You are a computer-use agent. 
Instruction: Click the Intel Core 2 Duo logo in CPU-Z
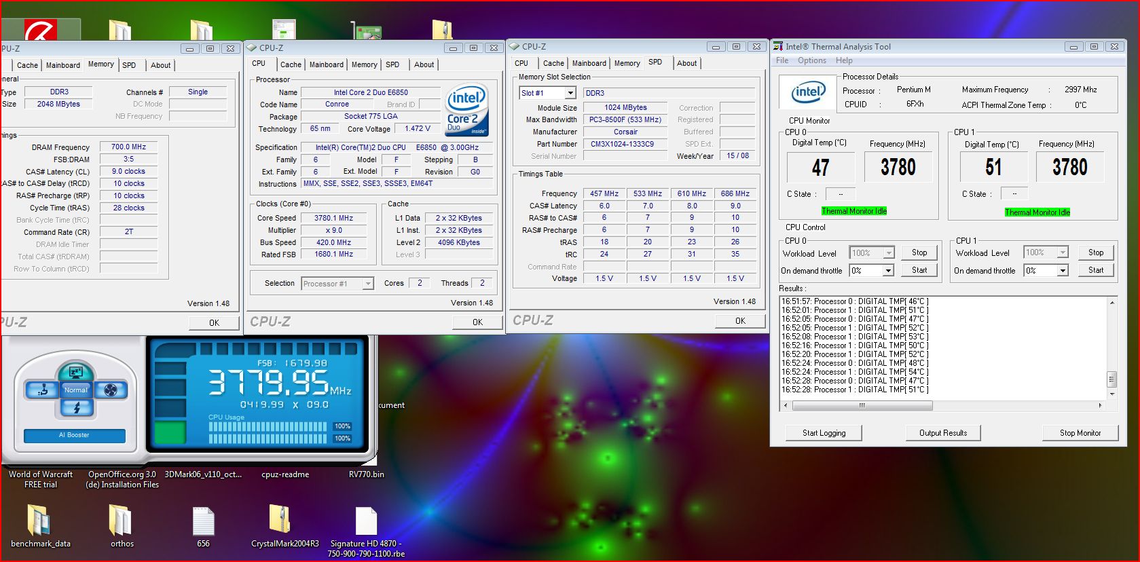466,109
